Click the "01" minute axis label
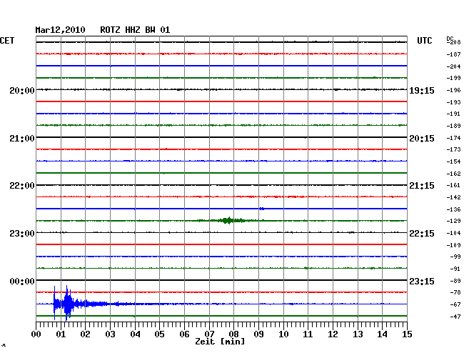 click(x=61, y=334)
